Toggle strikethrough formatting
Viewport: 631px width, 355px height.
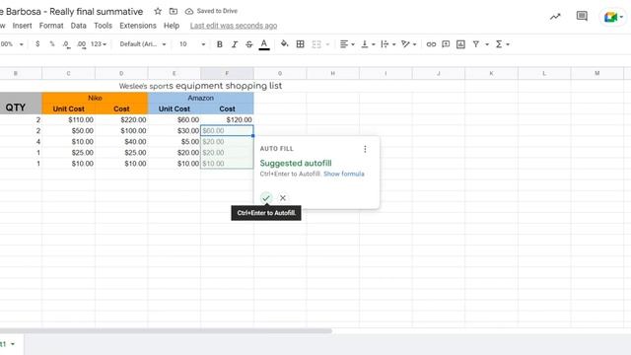[249, 44]
